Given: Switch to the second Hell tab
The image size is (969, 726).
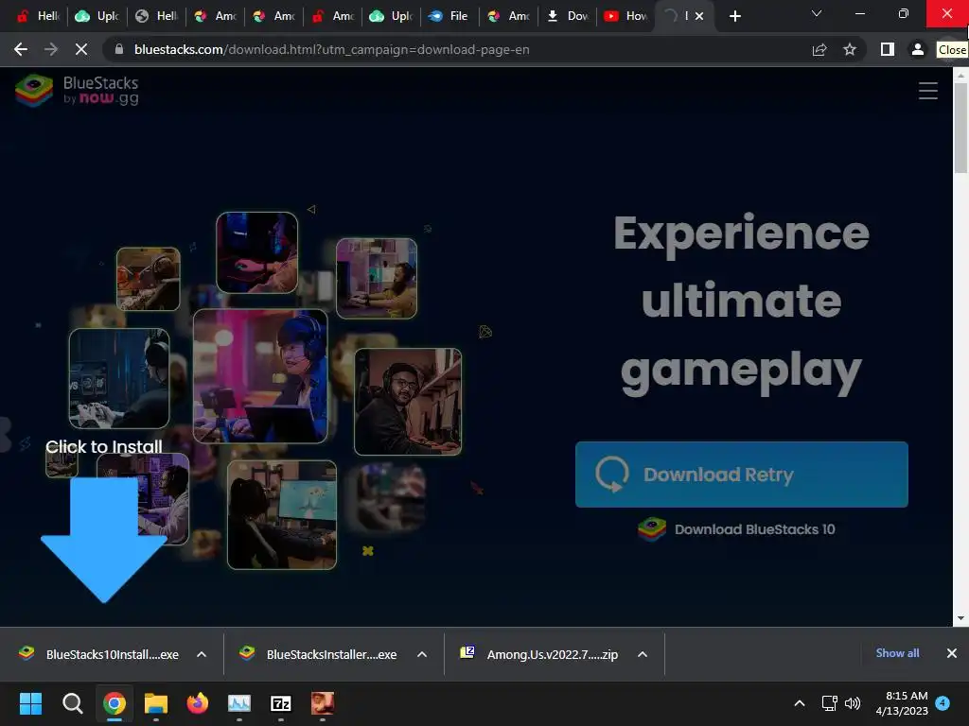Looking at the screenshot, I should [156, 16].
